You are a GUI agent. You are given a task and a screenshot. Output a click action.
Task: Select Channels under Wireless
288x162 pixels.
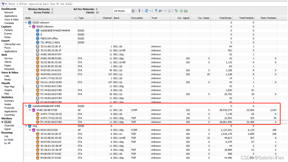click(9, 126)
